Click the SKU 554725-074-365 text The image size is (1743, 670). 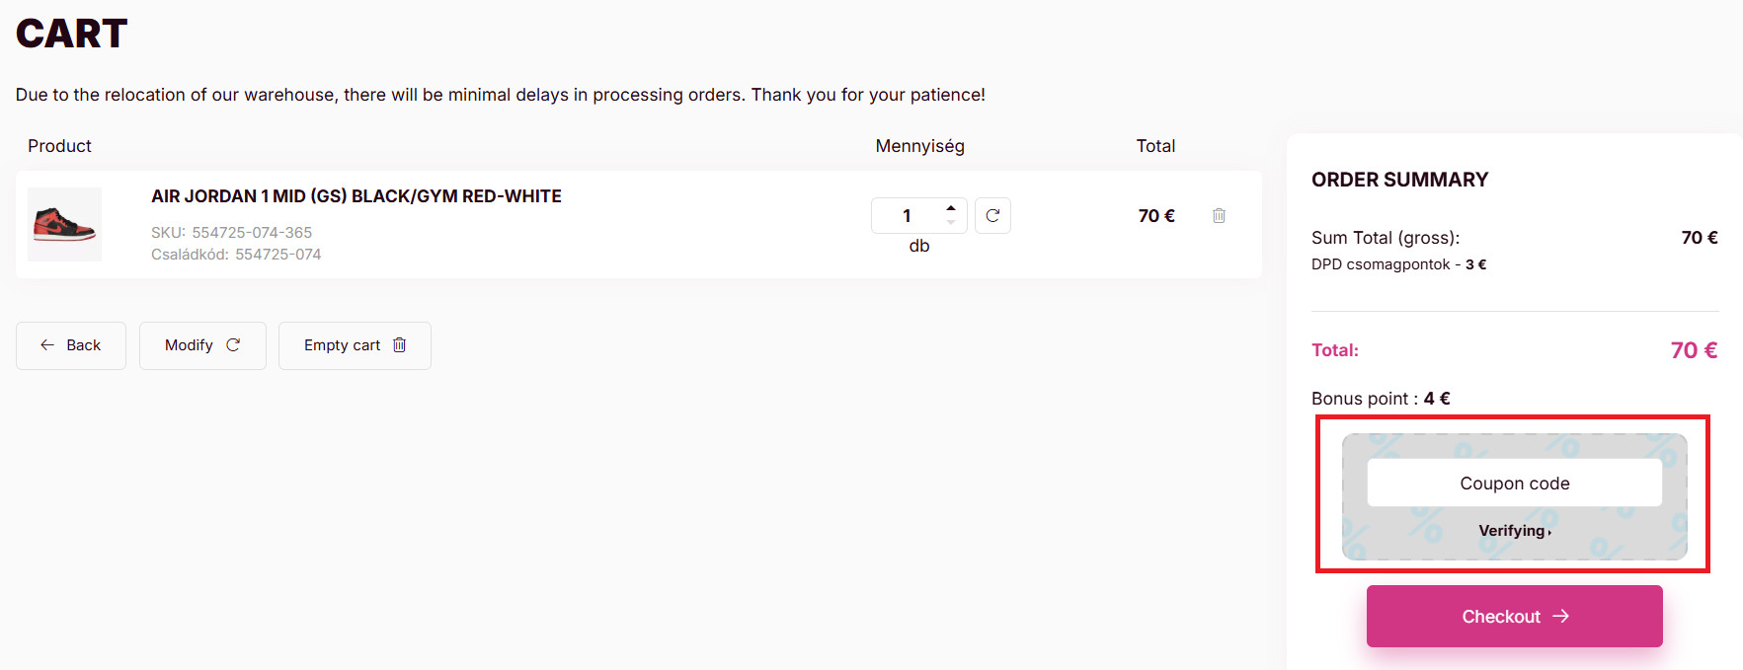[x=231, y=233]
